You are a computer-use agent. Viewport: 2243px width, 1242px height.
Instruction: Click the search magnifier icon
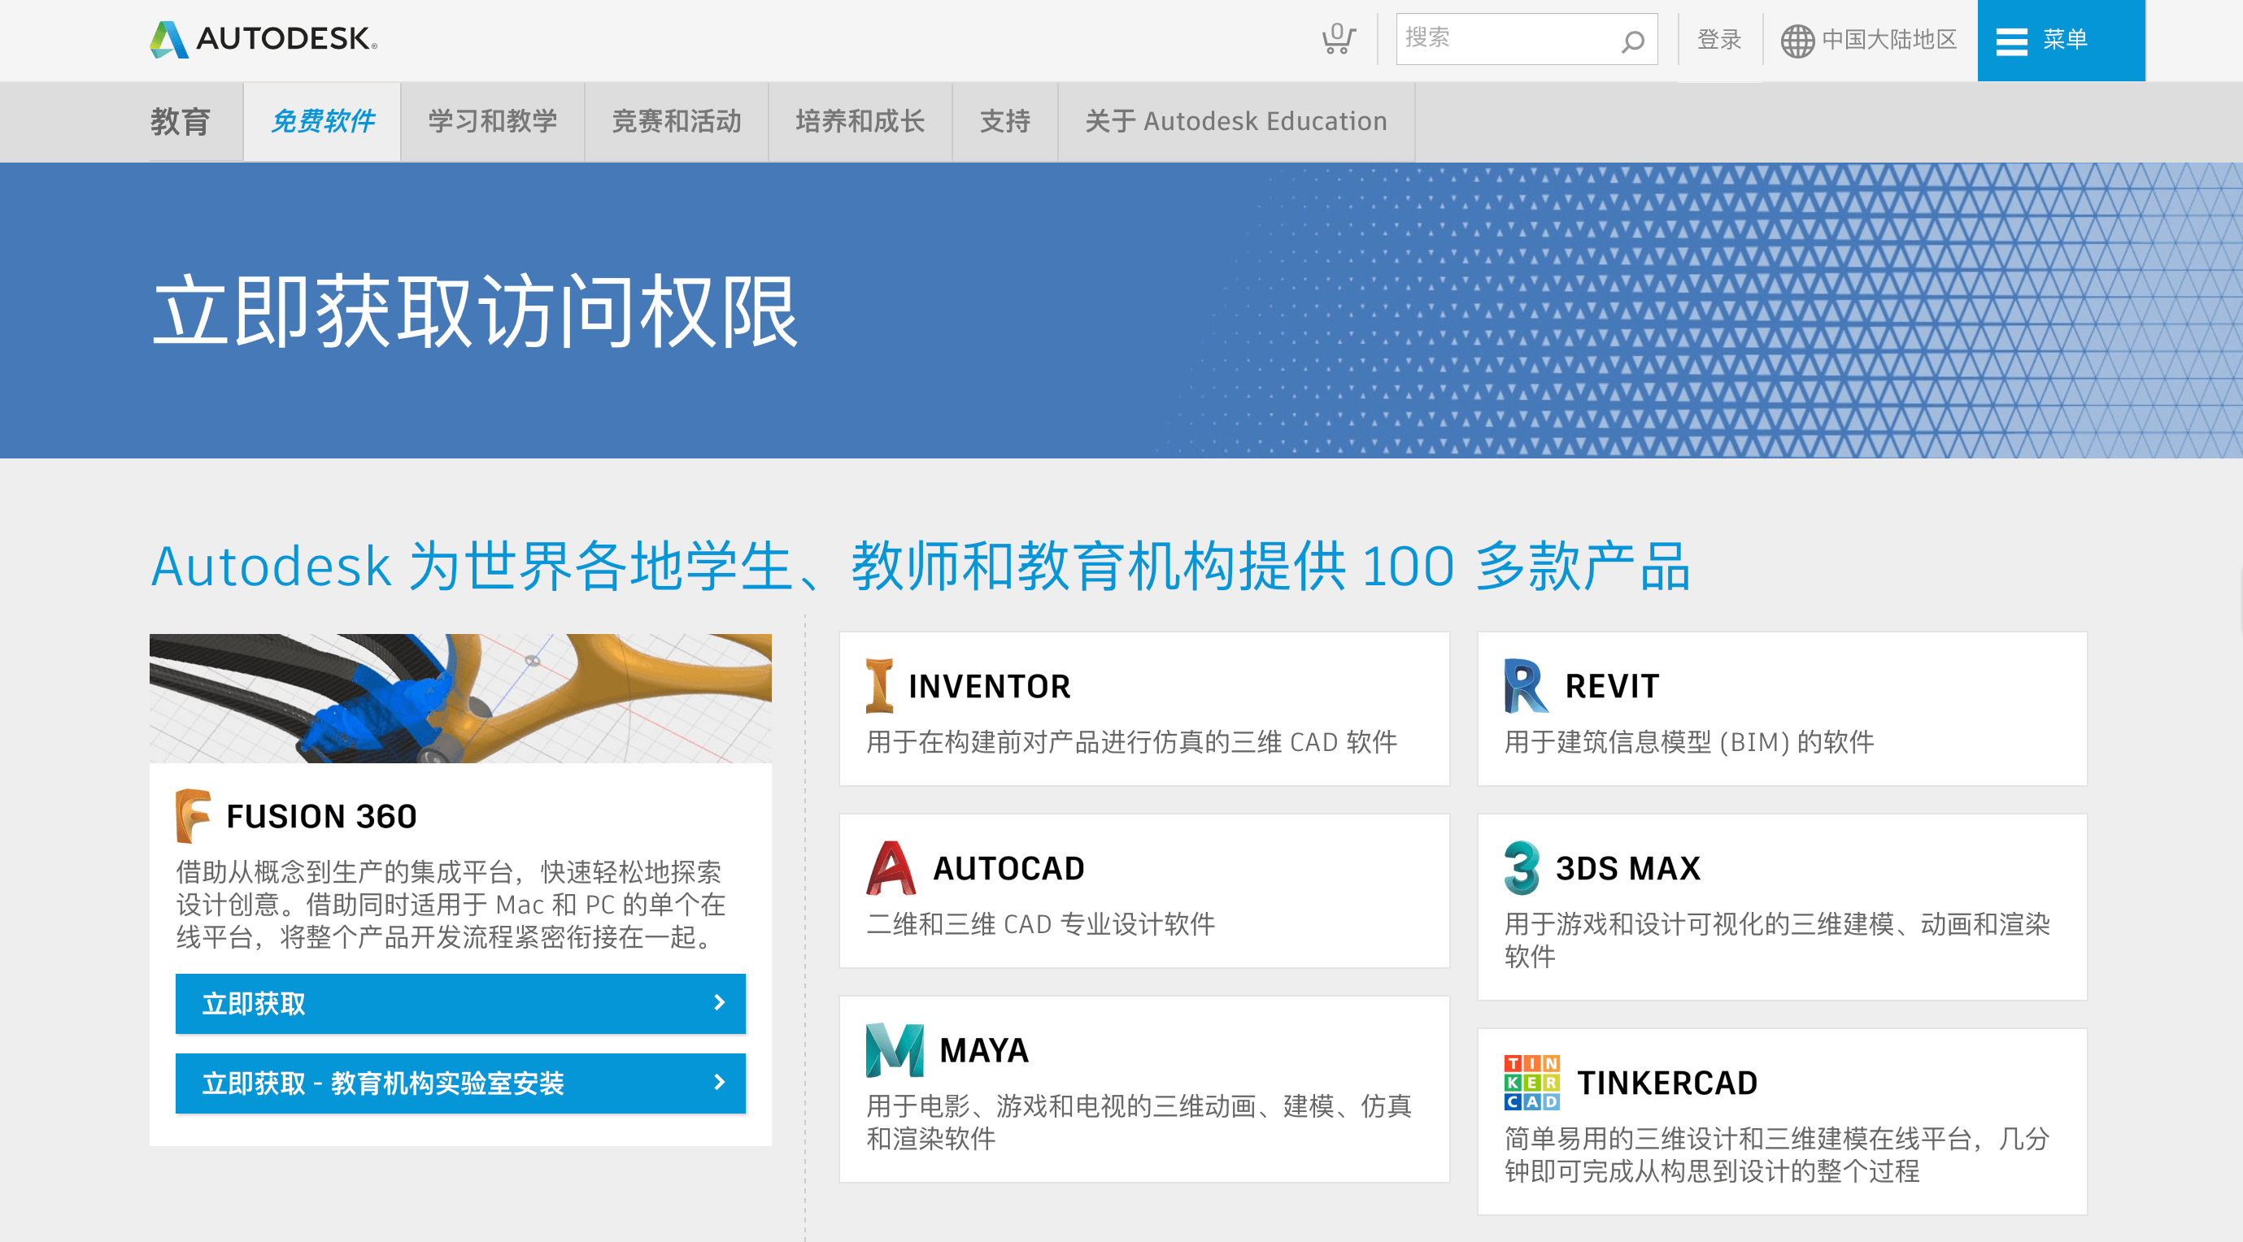coord(1631,40)
